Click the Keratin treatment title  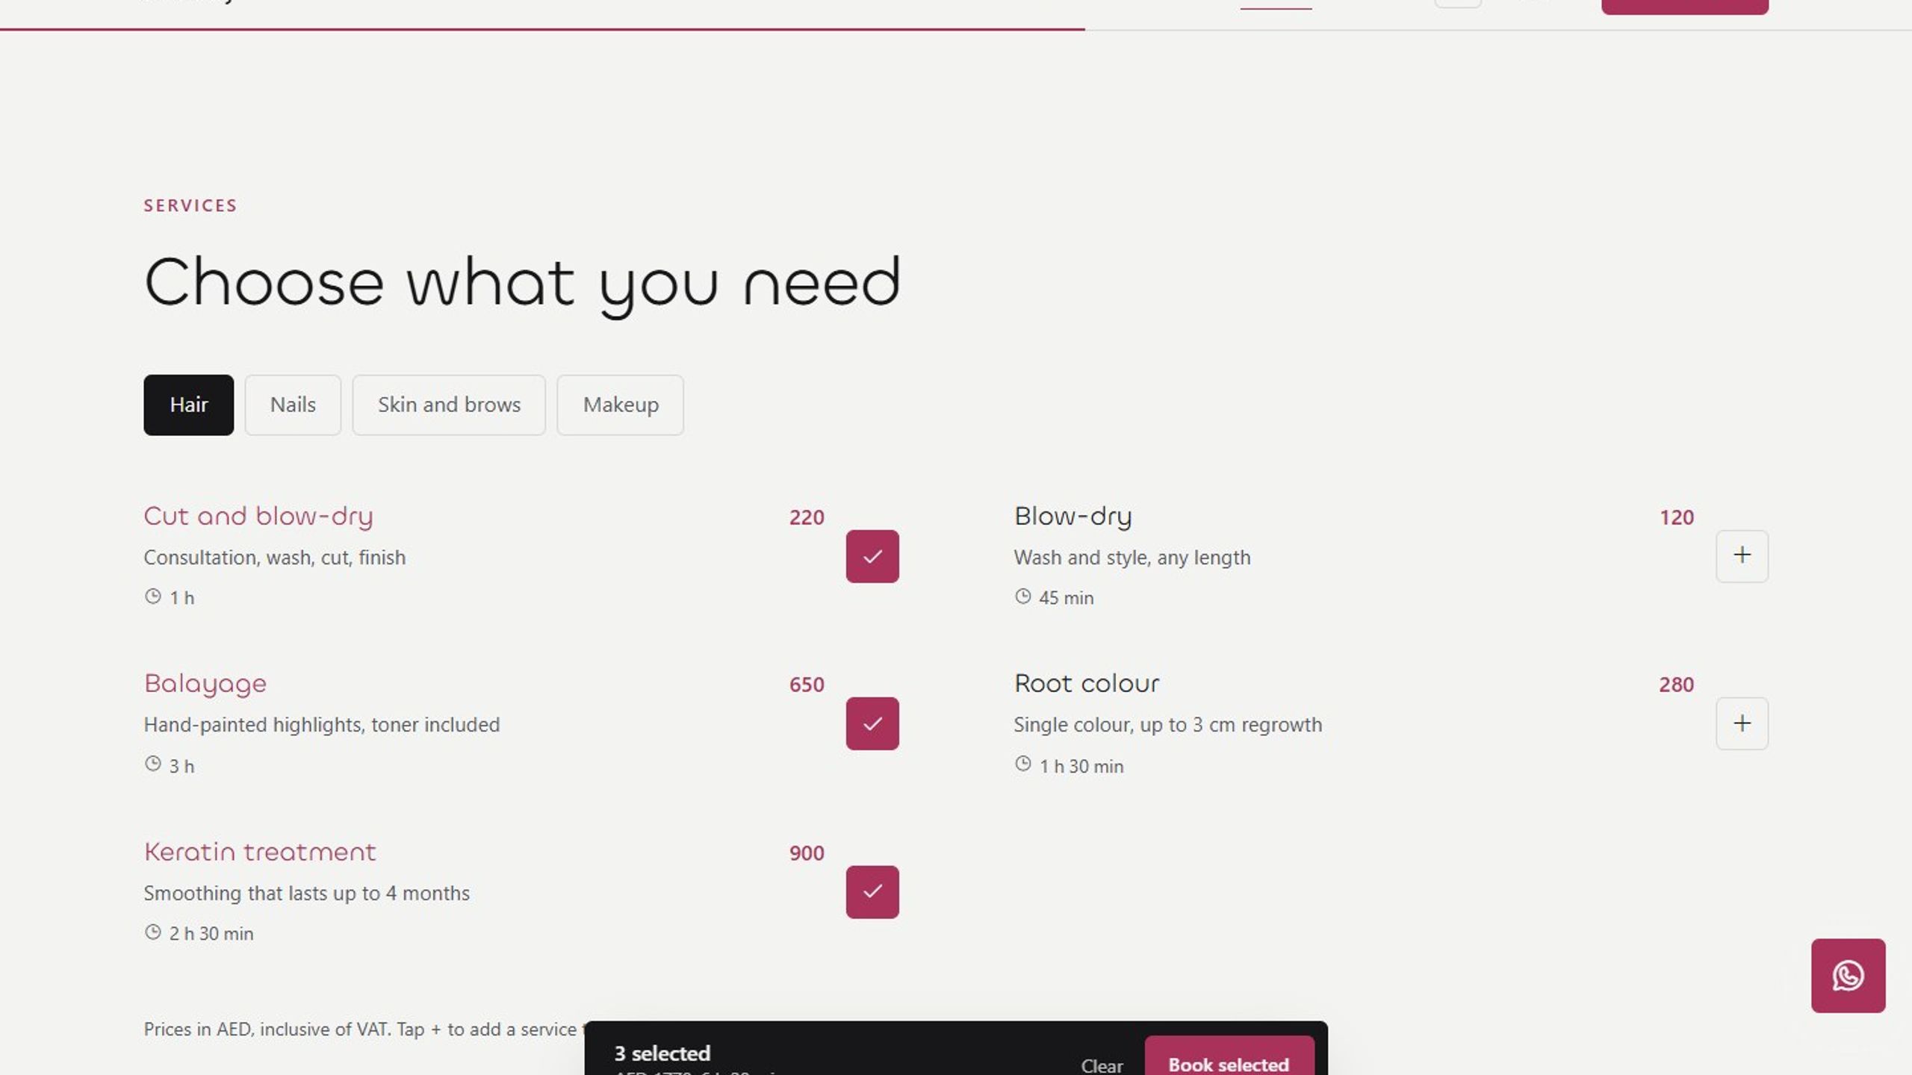pyautogui.click(x=260, y=852)
